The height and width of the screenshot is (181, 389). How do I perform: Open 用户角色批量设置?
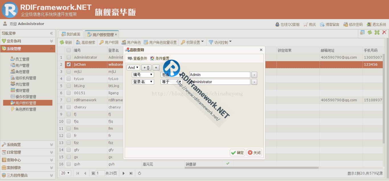(160, 42)
